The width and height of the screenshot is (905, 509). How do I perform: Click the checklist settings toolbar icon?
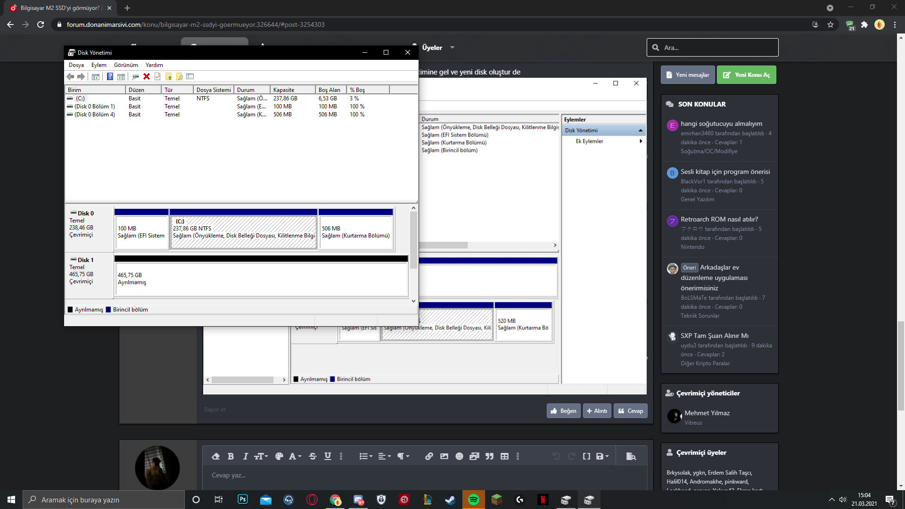(x=190, y=76)
